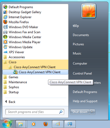Click the Windows Update icon
This screenshot has height=128, width=110.
click(x=5, y=47)
